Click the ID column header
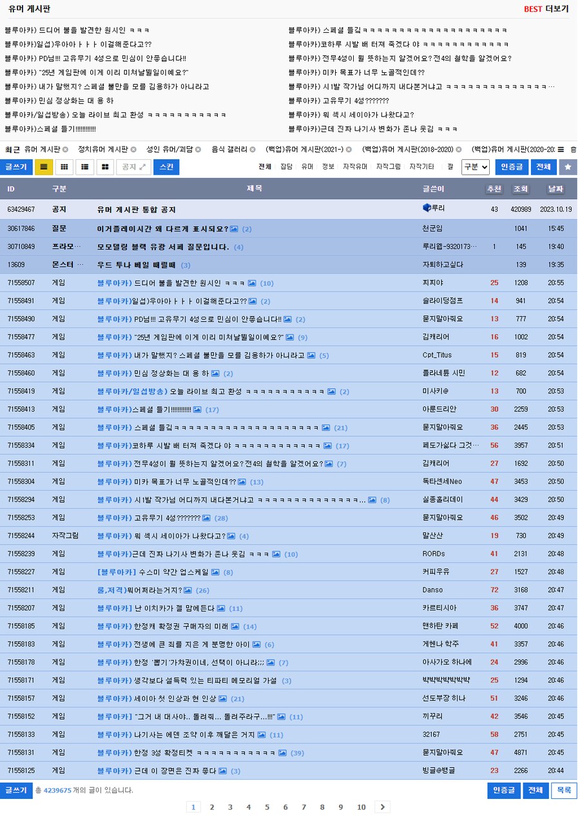Screen dimensions: 580x817 coord(11,189)
